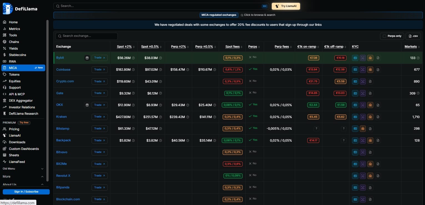This screenshot has height=205, width=425.
Task: Click the document KYC icon in Kraken row
Action: (378, 117)
